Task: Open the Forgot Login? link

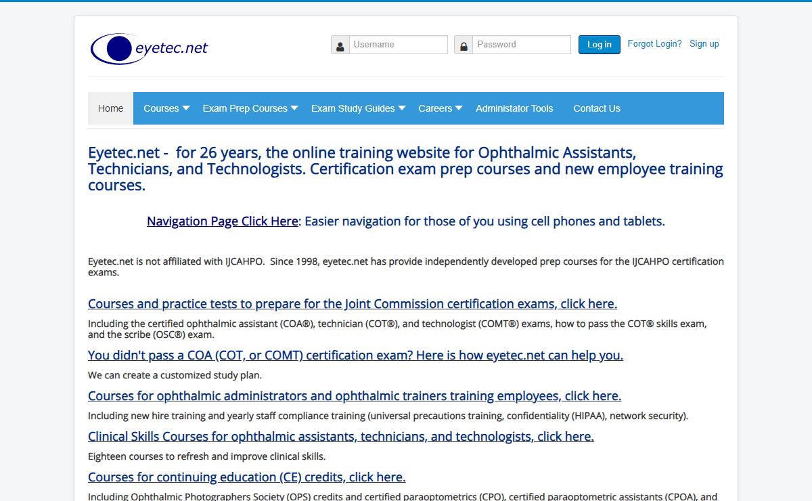Action: [654, 44]
